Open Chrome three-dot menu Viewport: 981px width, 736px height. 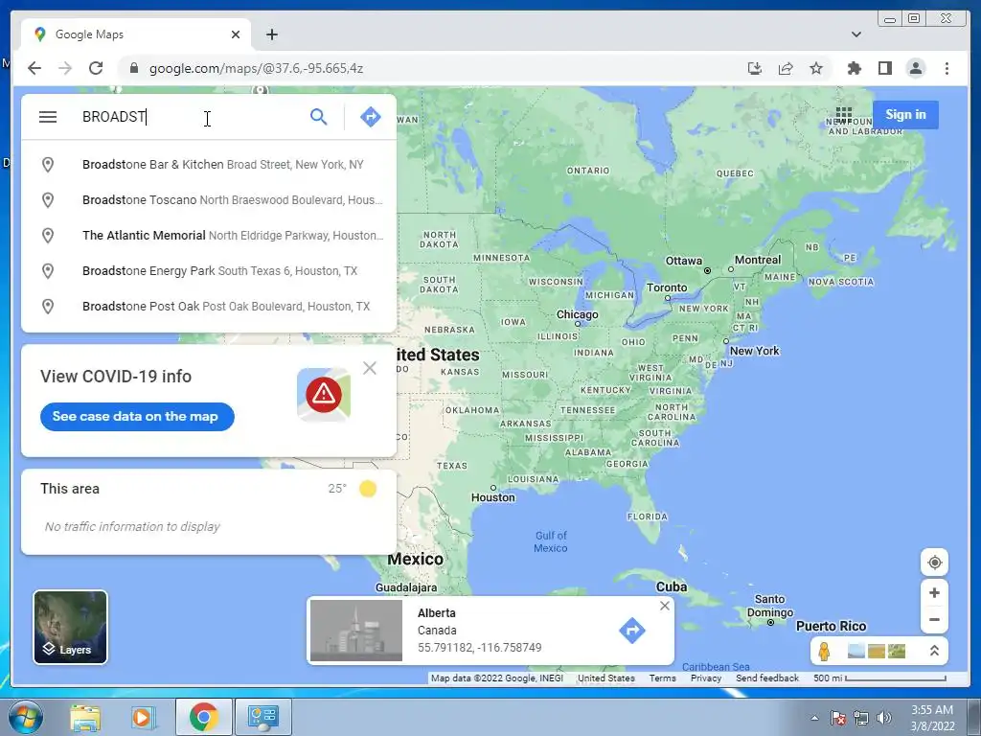947,68
